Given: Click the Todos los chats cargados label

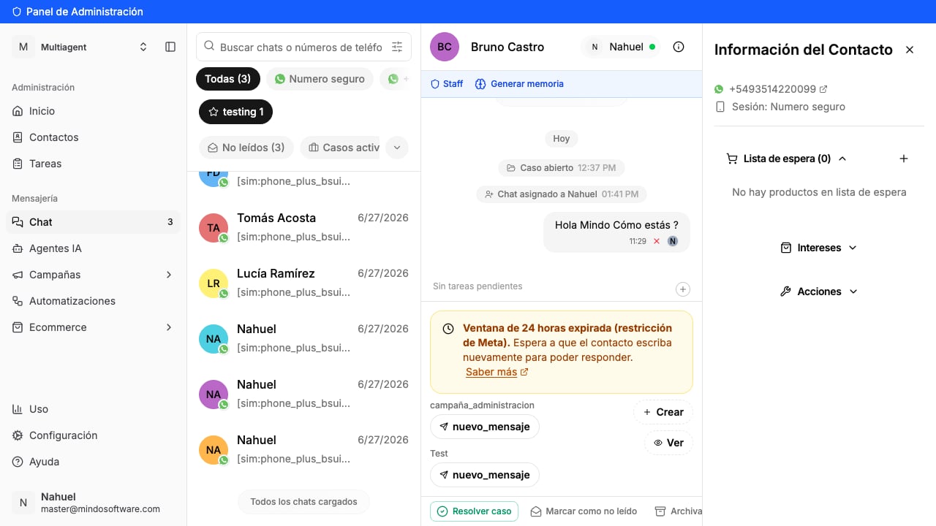Looking at the screenshot, I should (x=303, y=502).
